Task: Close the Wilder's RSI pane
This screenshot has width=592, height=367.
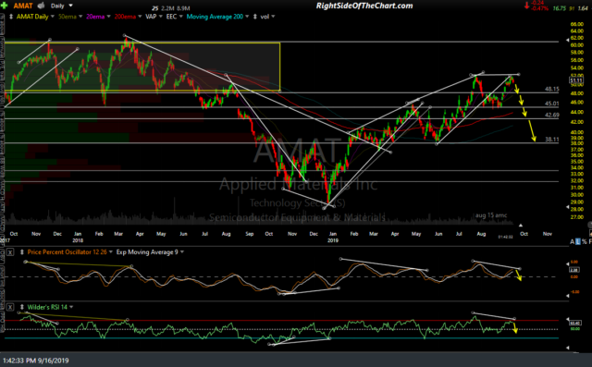Action: (x=10, y=307)
